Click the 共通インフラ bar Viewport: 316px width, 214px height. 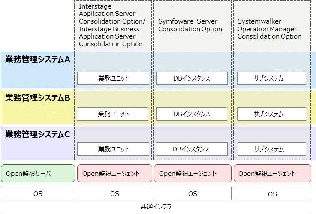coord(156,207)
